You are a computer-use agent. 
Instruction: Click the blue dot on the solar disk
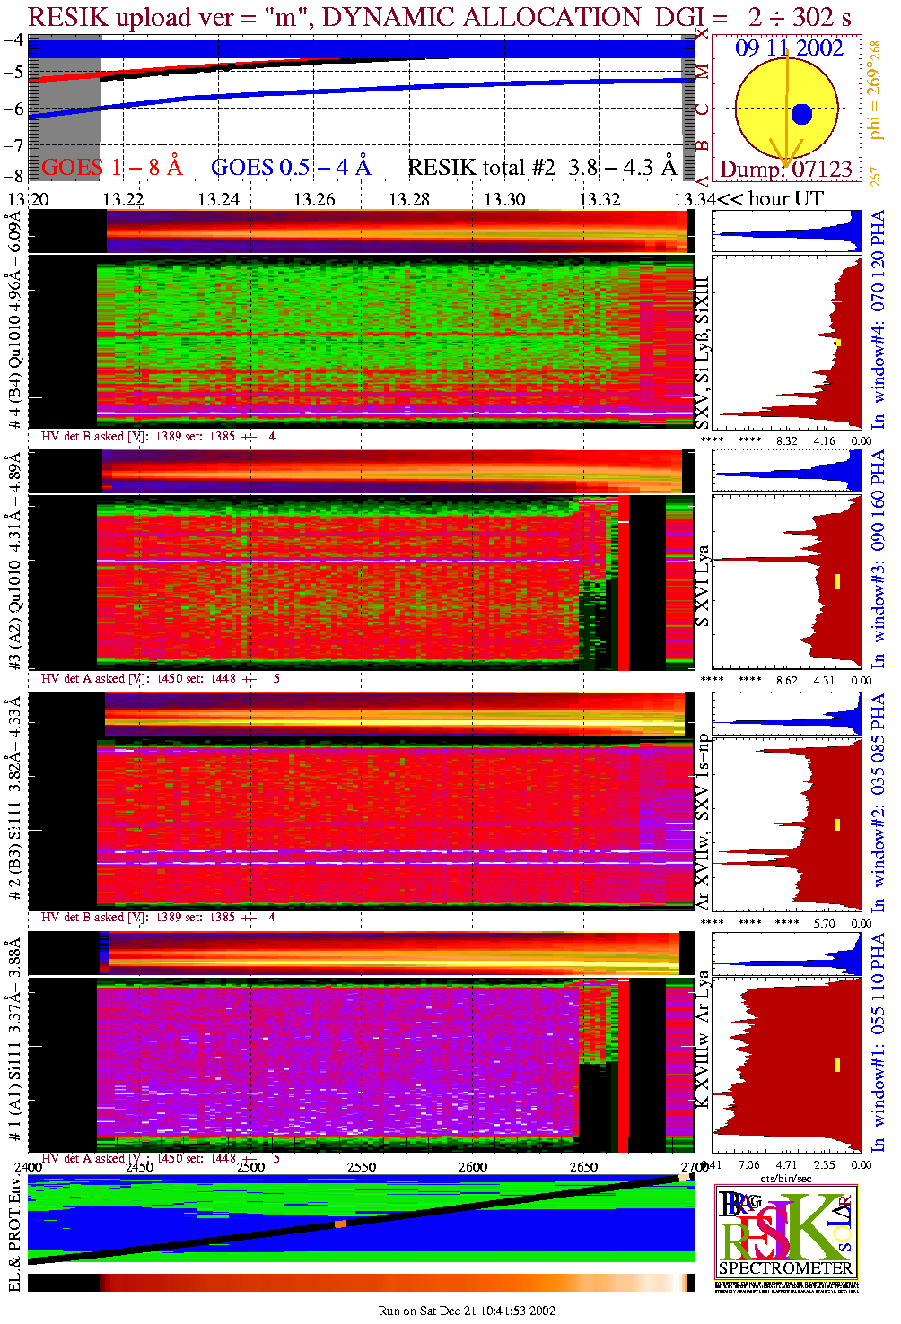click(x=801, y=114)
